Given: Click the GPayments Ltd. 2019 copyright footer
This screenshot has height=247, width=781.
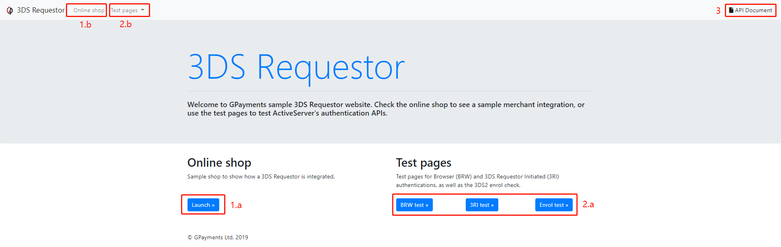Looking at the screenshot, I should click(218, 237).
